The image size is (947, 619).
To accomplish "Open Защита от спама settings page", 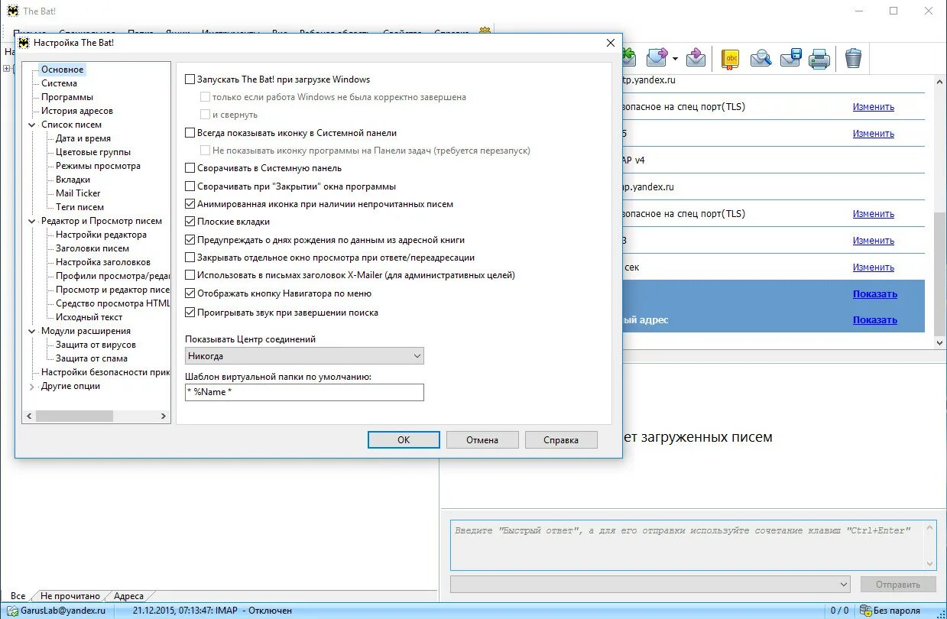I will coord(91,358).
